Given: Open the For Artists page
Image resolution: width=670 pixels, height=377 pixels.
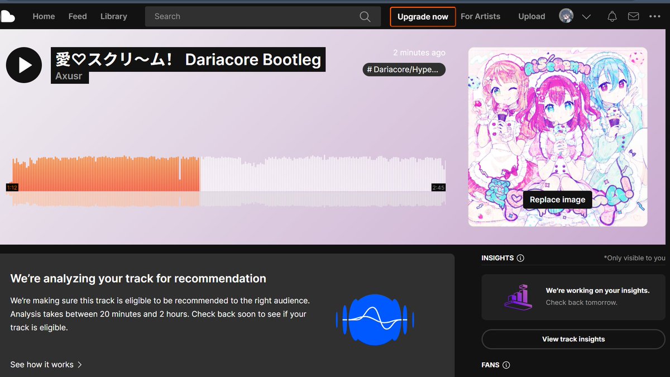Looking at the screenshot, I should click(480, 17).
